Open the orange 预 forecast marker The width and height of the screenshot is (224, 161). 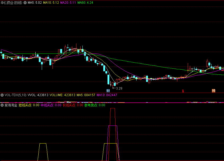214,91
